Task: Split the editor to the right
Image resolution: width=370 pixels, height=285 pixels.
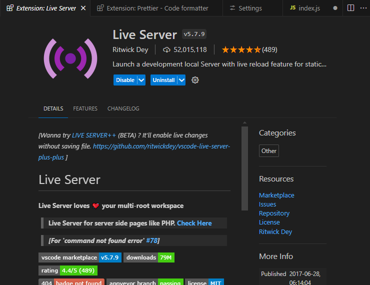Action: (350, 8)
